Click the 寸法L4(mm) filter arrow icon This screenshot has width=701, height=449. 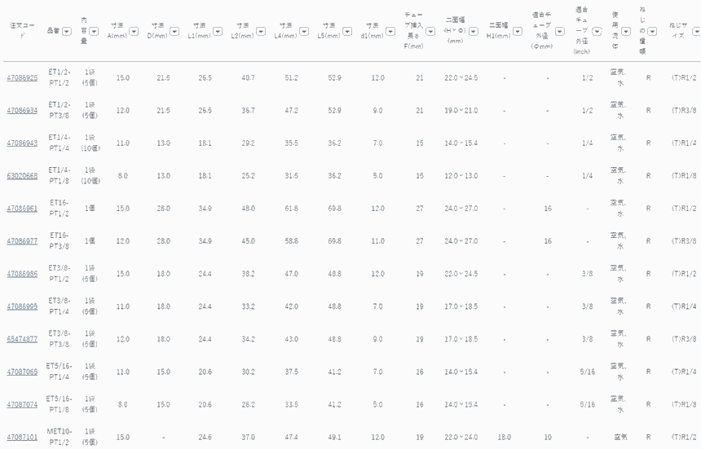pyautogui.click(x=303, y=32)
